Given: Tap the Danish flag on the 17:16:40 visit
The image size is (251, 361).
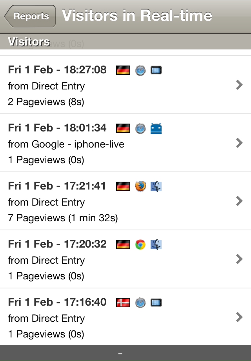Looking at the screenshot, I should [123, 303].
